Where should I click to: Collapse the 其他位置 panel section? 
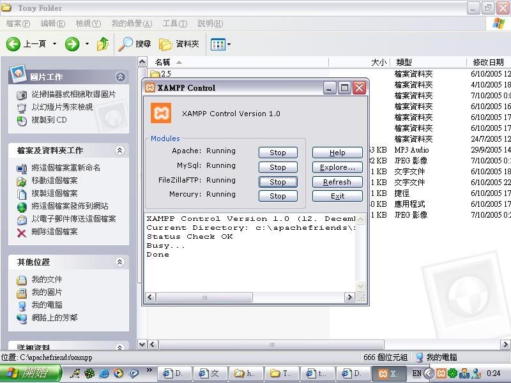(120, 262)
